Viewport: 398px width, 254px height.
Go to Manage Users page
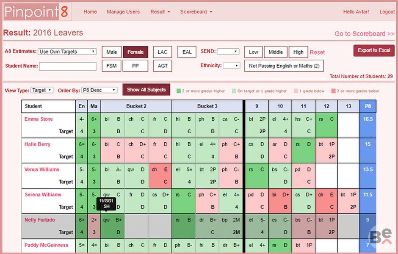pos(123,12)
